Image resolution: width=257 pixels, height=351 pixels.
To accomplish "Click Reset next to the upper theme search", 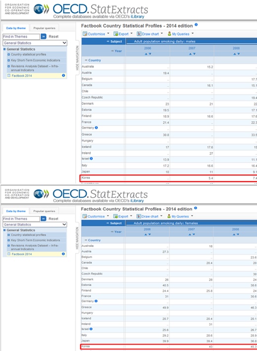I will coord(54,36).
